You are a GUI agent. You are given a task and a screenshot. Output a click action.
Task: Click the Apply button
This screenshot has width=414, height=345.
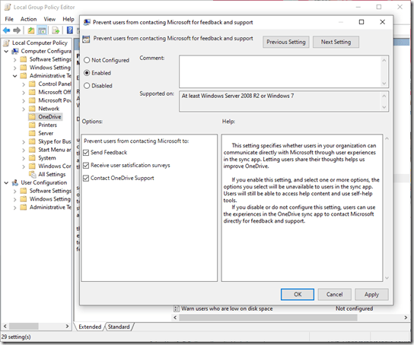[371, 294]
